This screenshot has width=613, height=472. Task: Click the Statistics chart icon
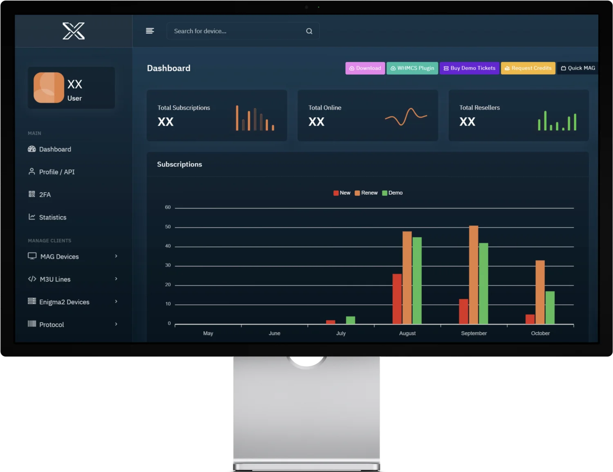click(x=32, y=217)
